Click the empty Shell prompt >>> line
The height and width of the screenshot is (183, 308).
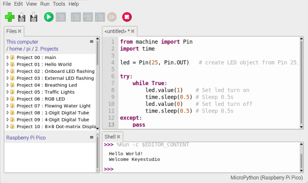click(x=109, y=169)
